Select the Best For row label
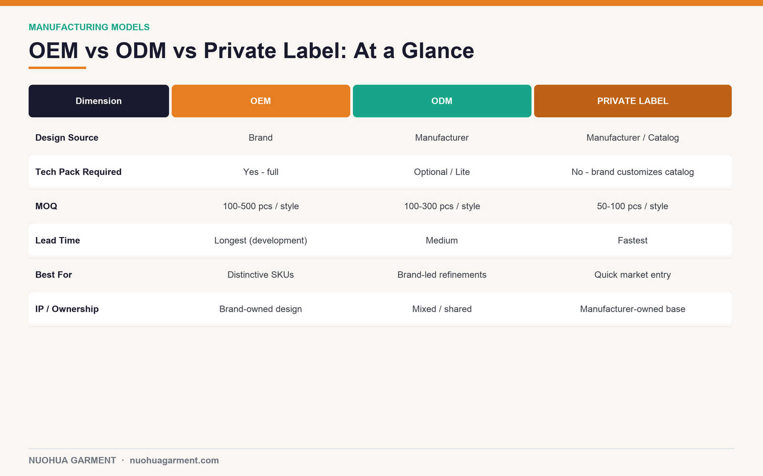 pyautogui.click(x=53, y=275)
